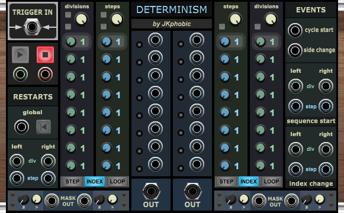Click sequence start right div jack

click(326, 86)
